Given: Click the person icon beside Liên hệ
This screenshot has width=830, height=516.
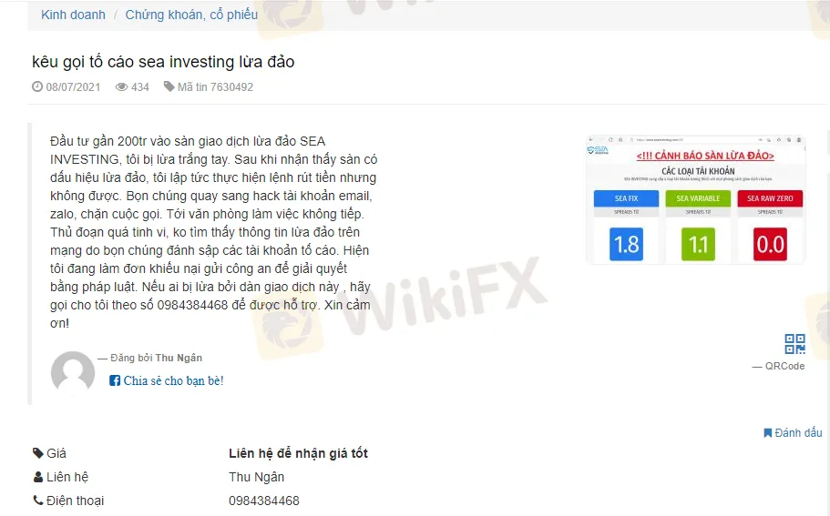Looking at the screenshot, I should click(x=38, y=477).
